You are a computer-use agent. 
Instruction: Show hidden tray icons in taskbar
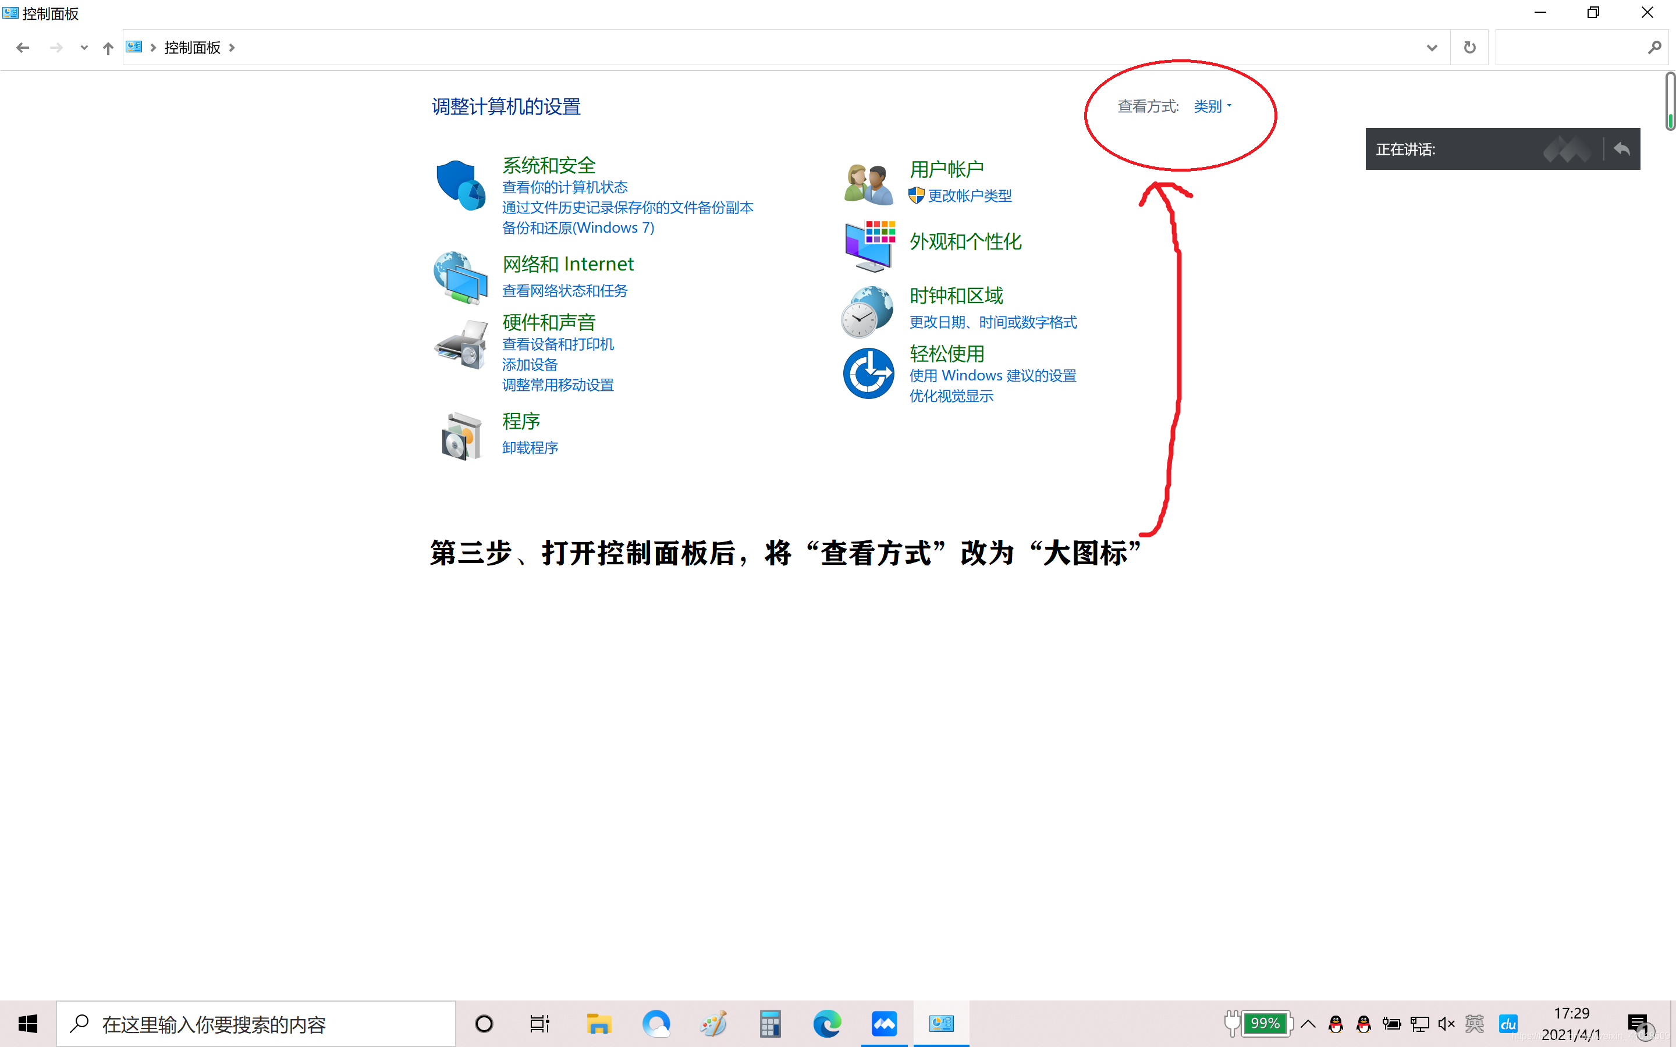1308,1024
